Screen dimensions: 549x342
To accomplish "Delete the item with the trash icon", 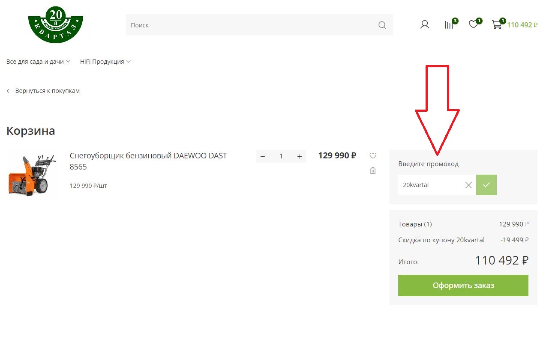I will pos(373,170).
